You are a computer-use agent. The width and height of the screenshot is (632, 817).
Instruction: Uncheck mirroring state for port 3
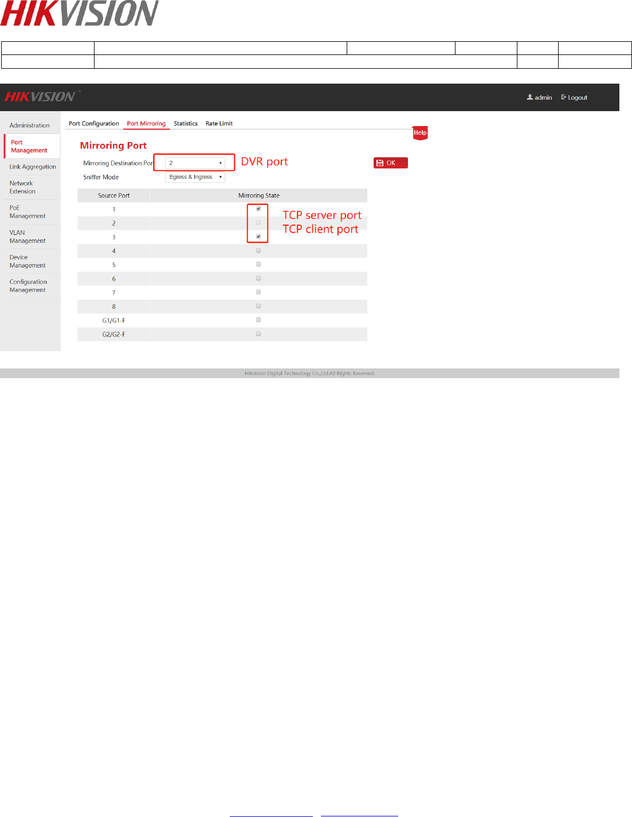[x=258, y=237]
